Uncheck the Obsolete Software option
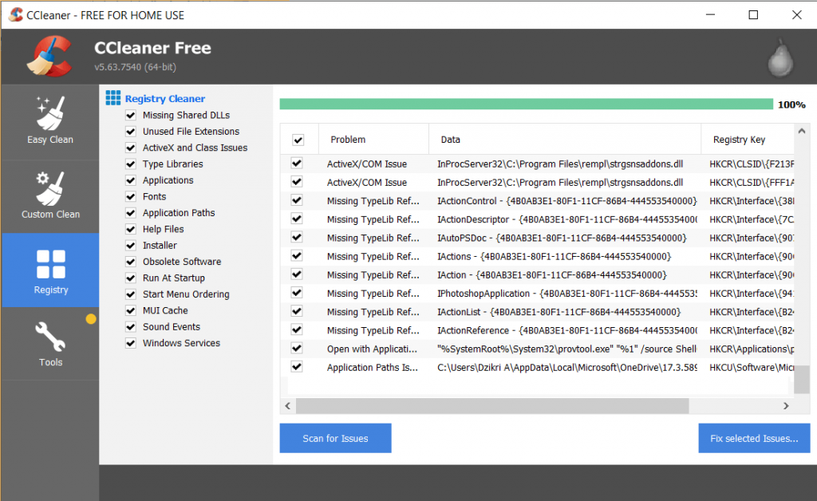The image size is (817, 501). [x=130, y=262]
